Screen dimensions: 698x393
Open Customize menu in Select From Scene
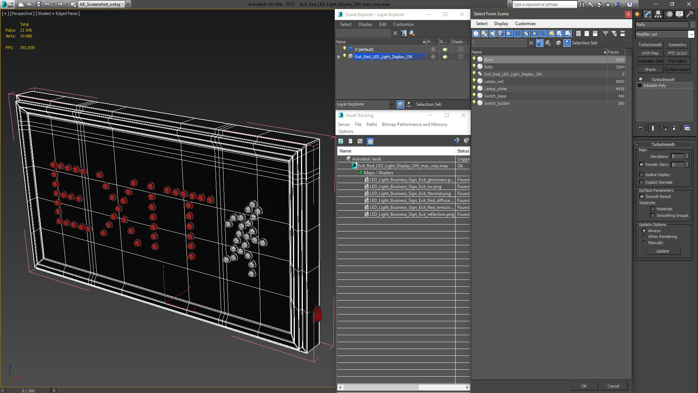(x=525, y=24)
